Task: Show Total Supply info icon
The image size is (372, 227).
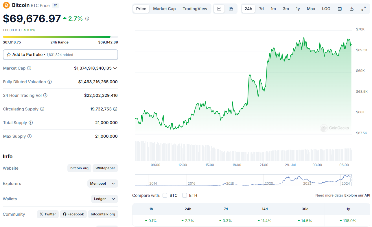Action: click(30, 123)
